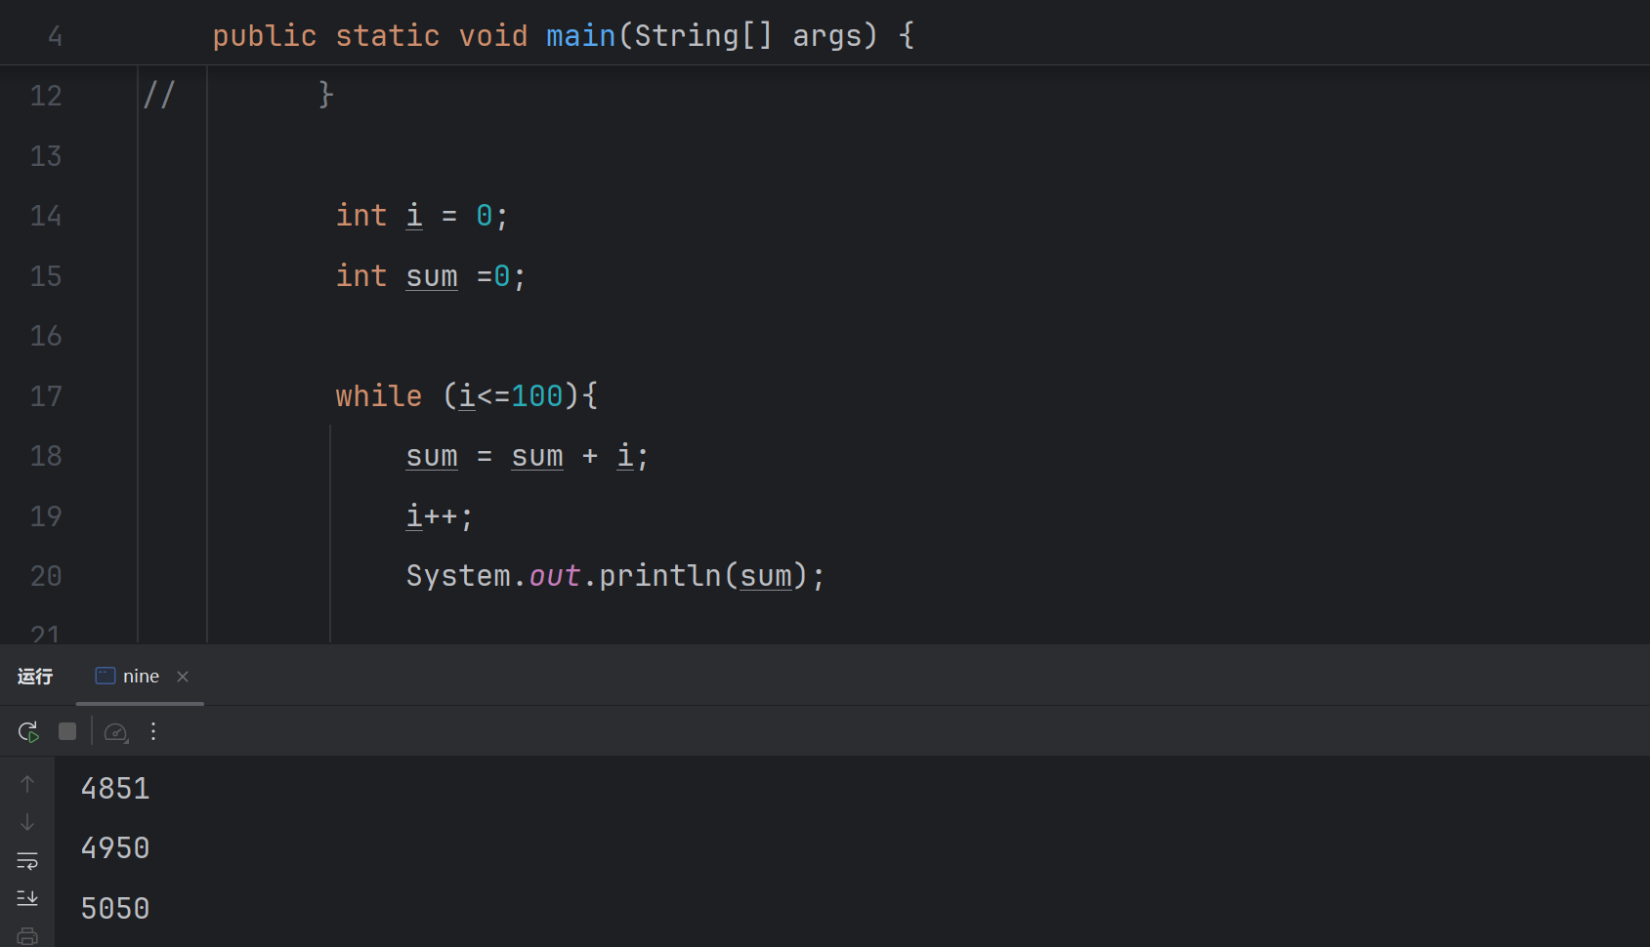
Task: Click the 4950 console output line
Action: 115,848
